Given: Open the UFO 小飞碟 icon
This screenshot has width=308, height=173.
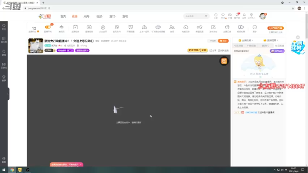Looking at the screenshot, I should click(x=158, y=27).
